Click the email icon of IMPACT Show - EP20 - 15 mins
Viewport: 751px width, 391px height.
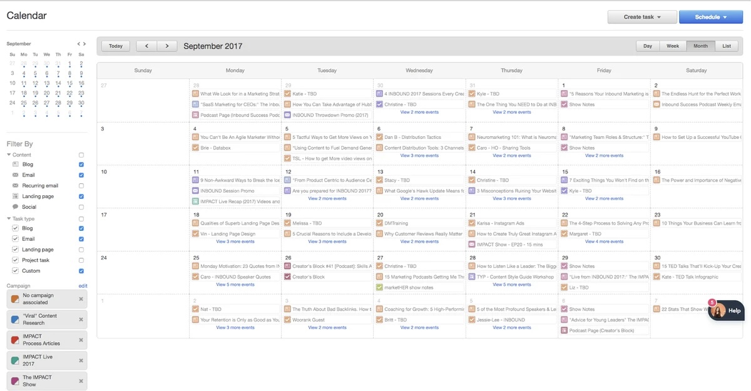pos(473,245)
